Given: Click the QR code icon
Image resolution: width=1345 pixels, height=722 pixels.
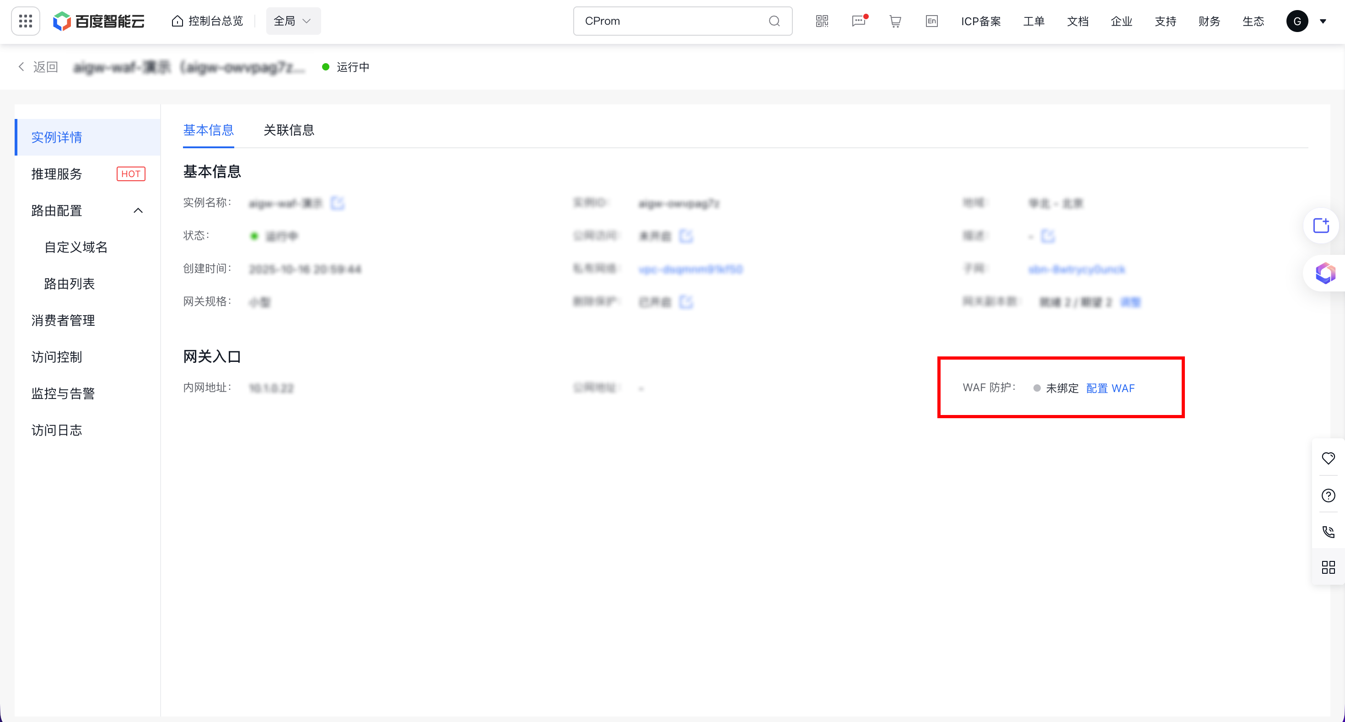Looking at the screenshot, I should coord(822,21).
